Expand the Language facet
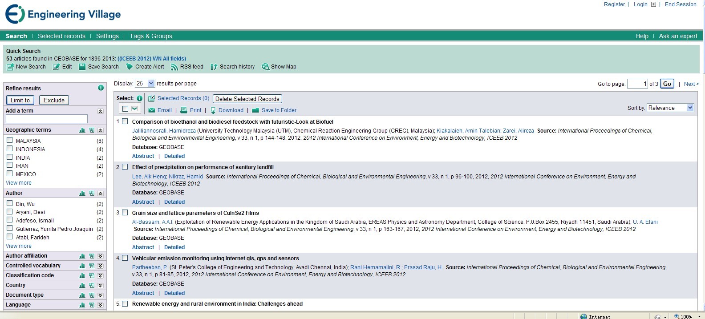This screenshot has height=319, width=705. 100,305
